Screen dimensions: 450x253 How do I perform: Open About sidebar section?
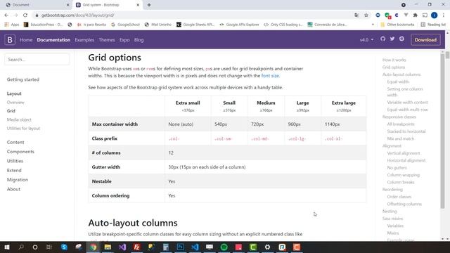click(x=13, y=189)
